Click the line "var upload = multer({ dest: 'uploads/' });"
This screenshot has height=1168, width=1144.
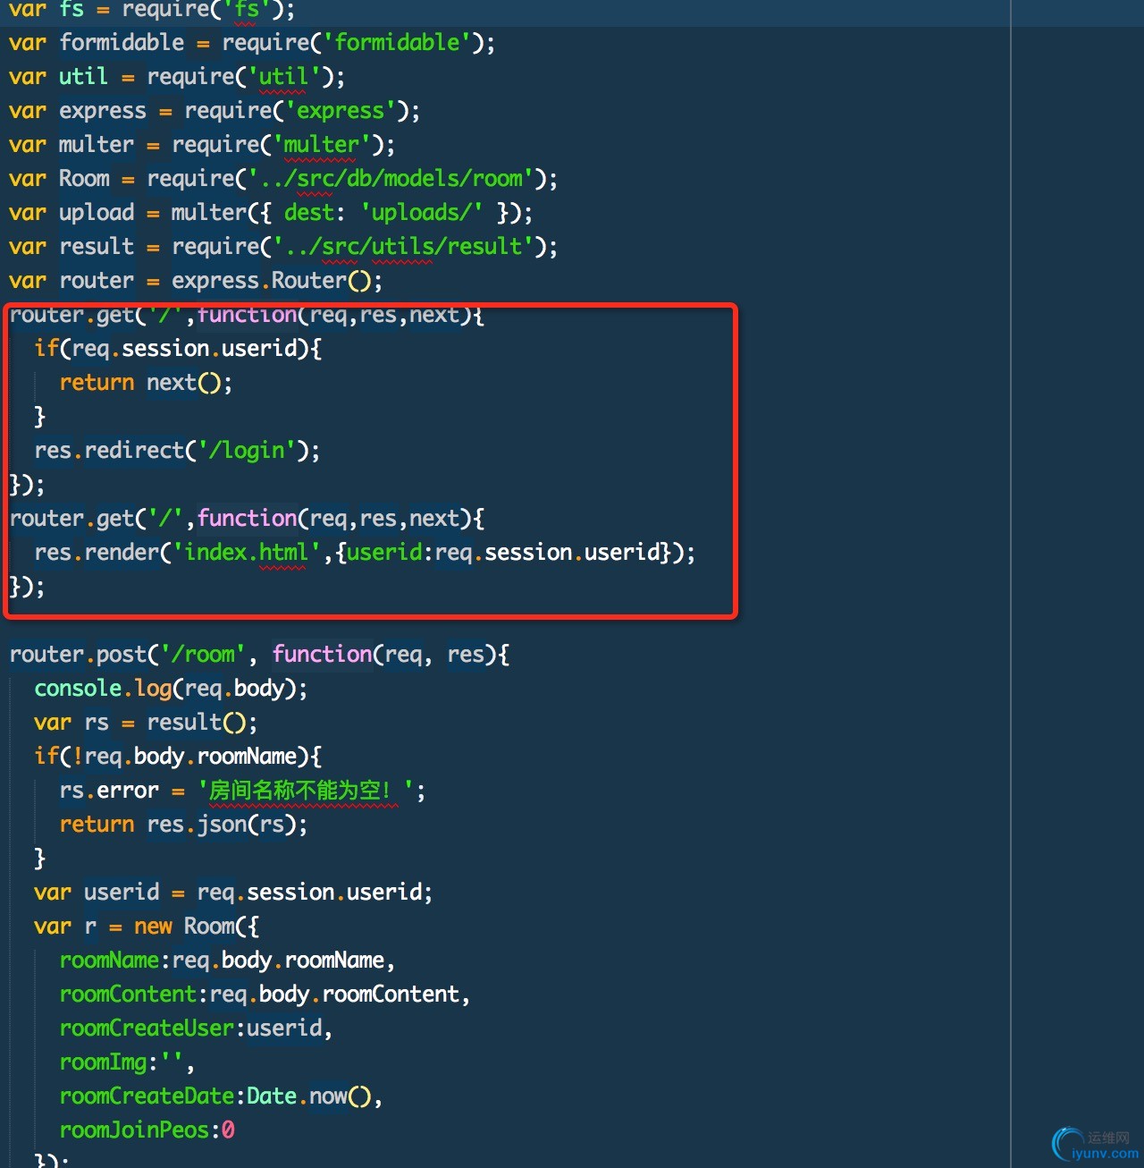[270, 213]
